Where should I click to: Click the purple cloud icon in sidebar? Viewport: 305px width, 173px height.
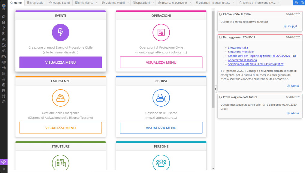tap(4, 162)
